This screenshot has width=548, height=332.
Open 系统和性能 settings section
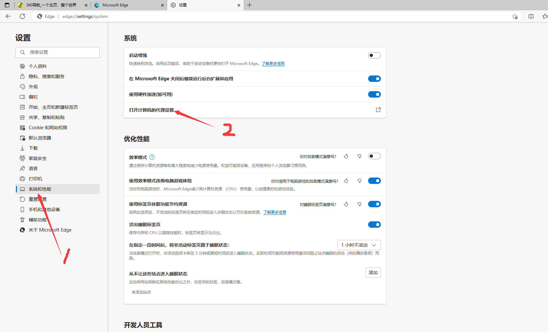pos(58,189)
